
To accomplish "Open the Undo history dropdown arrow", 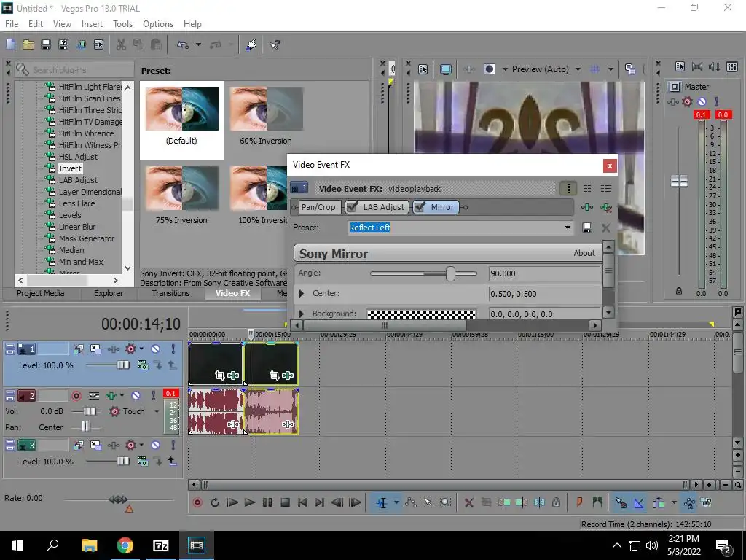I will [x=198, y=44].
